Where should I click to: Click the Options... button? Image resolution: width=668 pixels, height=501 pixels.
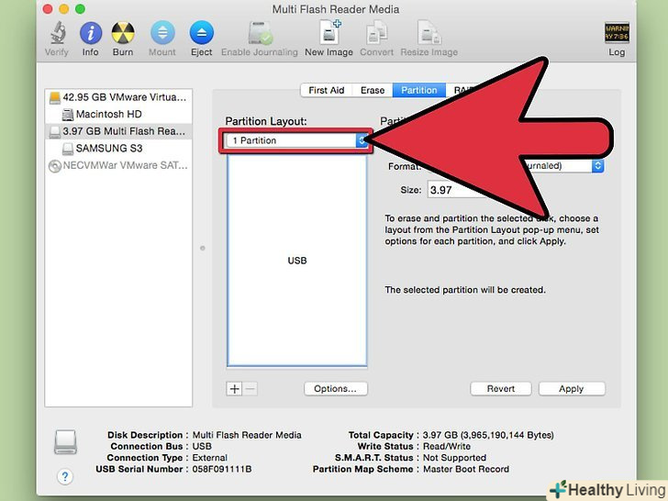(335, 388)
